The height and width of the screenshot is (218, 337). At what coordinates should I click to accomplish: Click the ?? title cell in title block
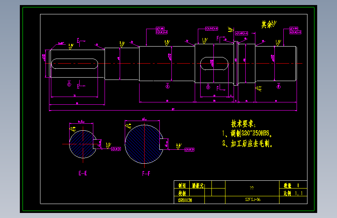click(x=252, y=188)
